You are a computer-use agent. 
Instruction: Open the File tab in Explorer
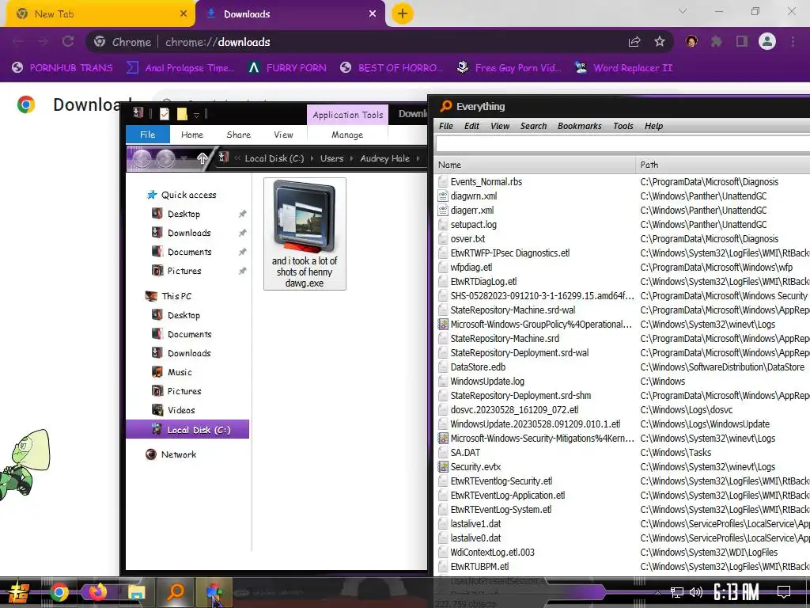[x=148, y=135]
